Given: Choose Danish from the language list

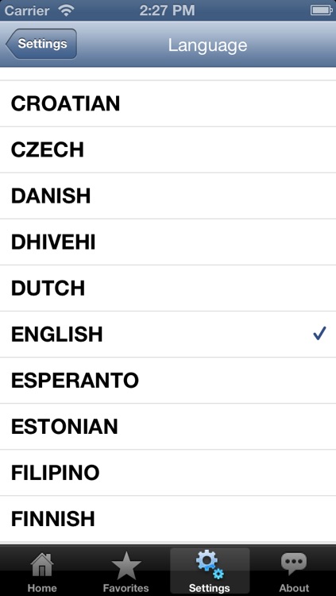Looking at the screenshot, I should click(x=168, y=195).
